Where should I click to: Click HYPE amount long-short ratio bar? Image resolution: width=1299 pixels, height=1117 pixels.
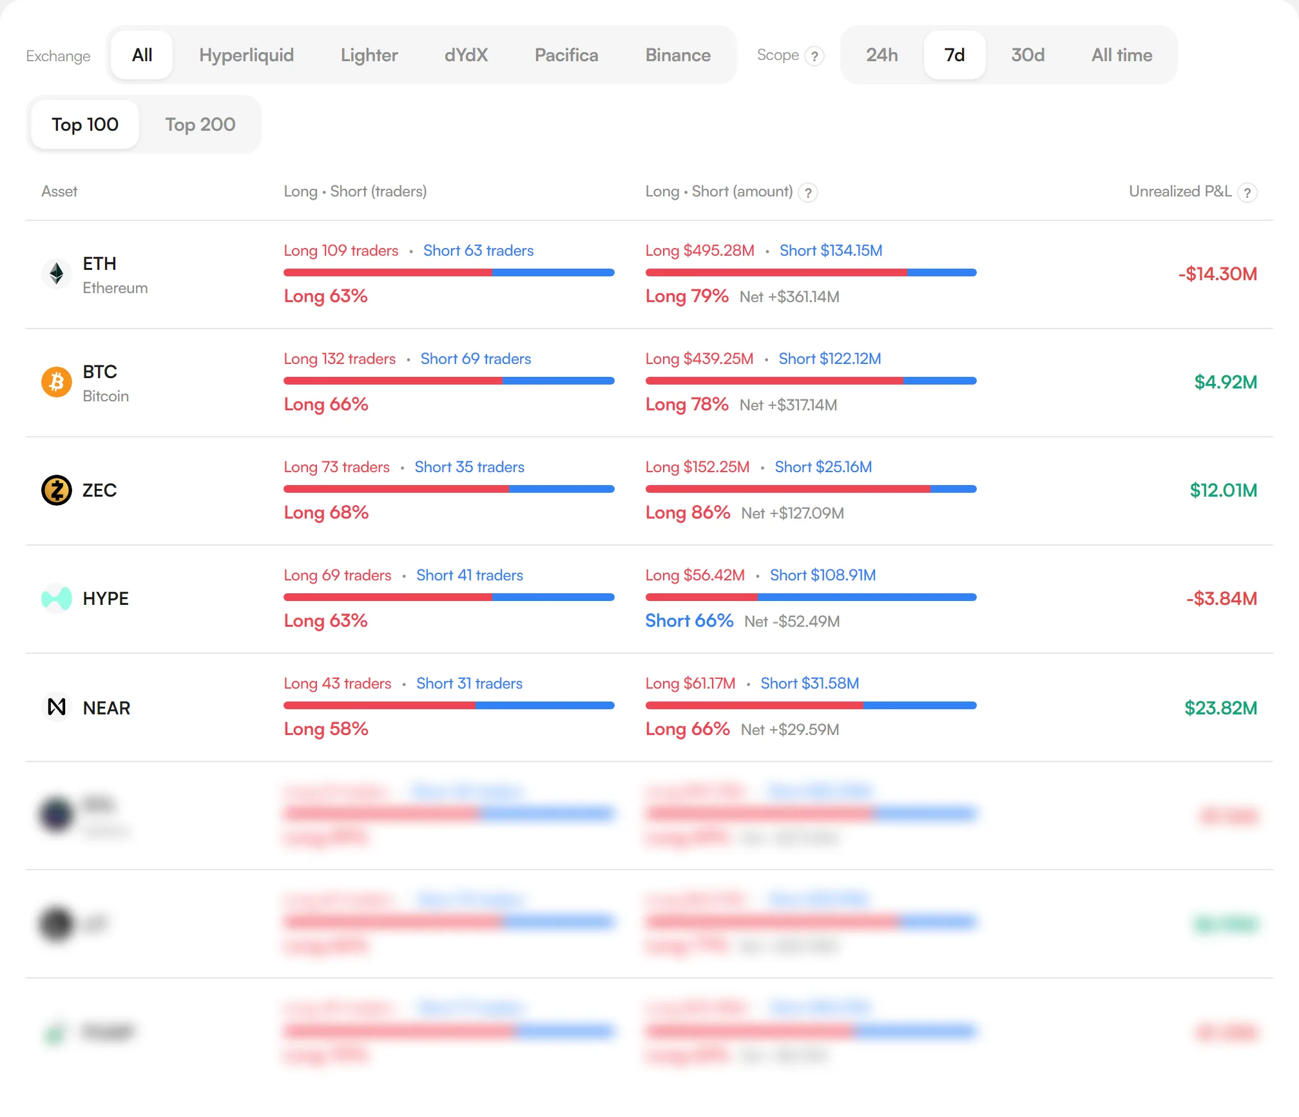click(x=811, y=597)
